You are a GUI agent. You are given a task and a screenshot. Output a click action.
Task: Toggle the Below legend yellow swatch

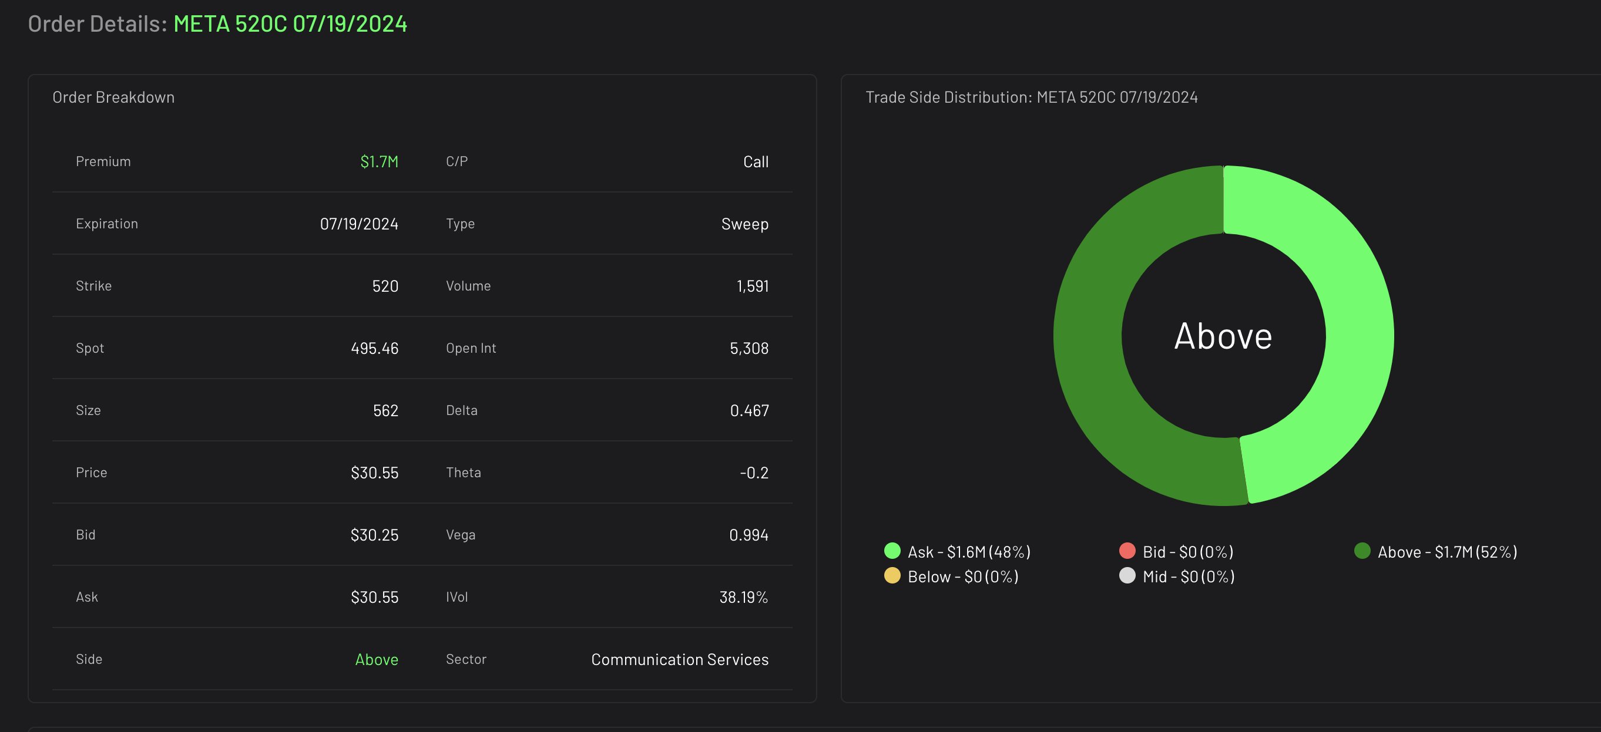click(892, 575)
